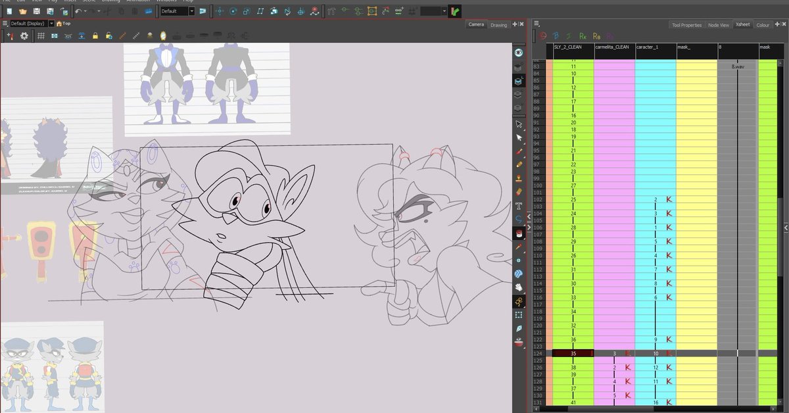Image resolution: width=789 pixels, height=413 pixels.
Task: Add a view next to the Colour tab
Action: (778, 25)
